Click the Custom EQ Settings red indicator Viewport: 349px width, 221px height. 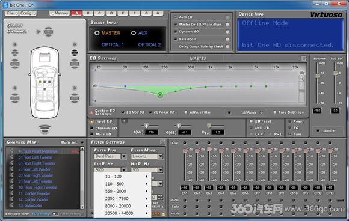pos(91,112)
